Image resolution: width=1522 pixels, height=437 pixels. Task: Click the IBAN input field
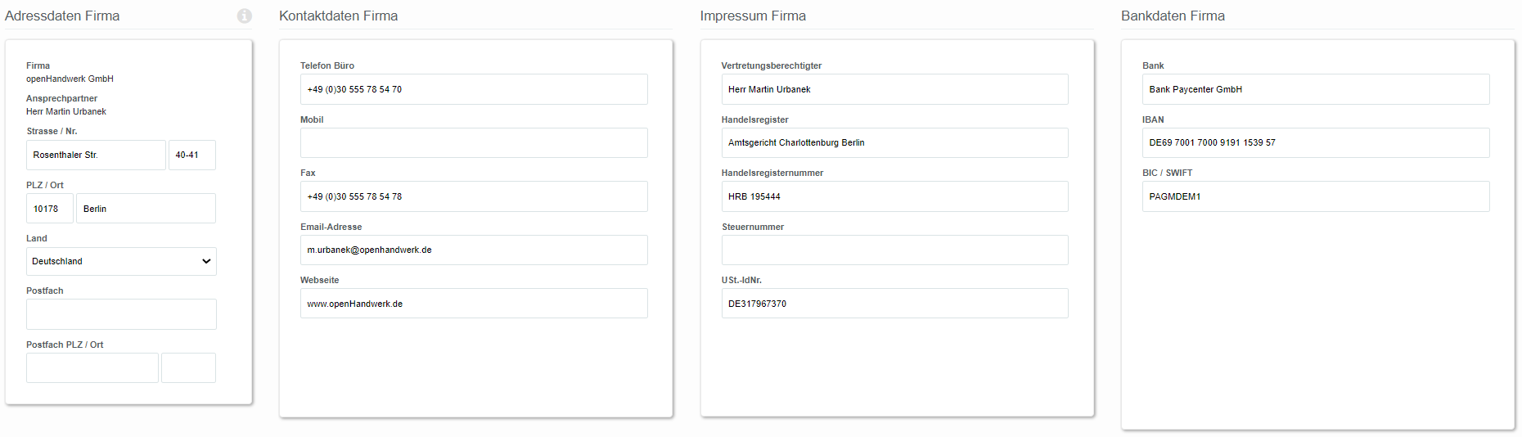(x=1316, y=142)
